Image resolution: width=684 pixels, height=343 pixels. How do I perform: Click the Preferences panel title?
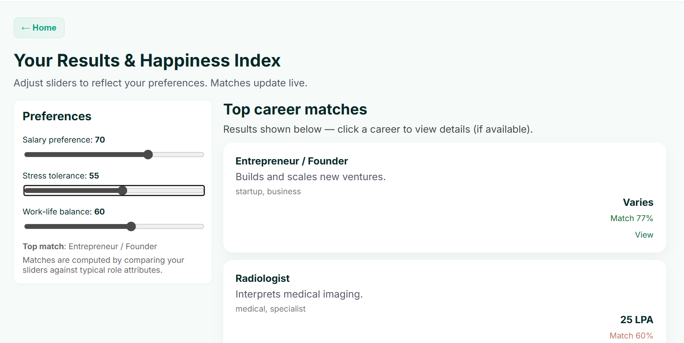click(57, 116)
